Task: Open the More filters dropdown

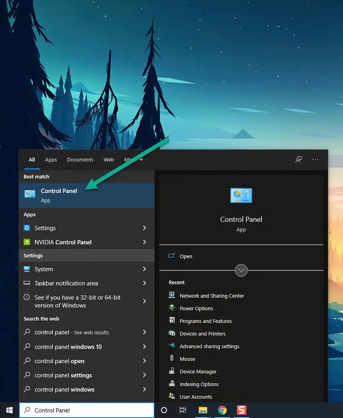Action: 134,160
